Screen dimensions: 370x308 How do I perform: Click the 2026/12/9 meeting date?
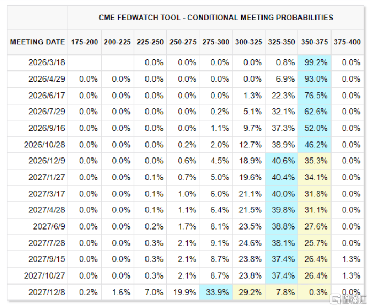click(47, 161)
